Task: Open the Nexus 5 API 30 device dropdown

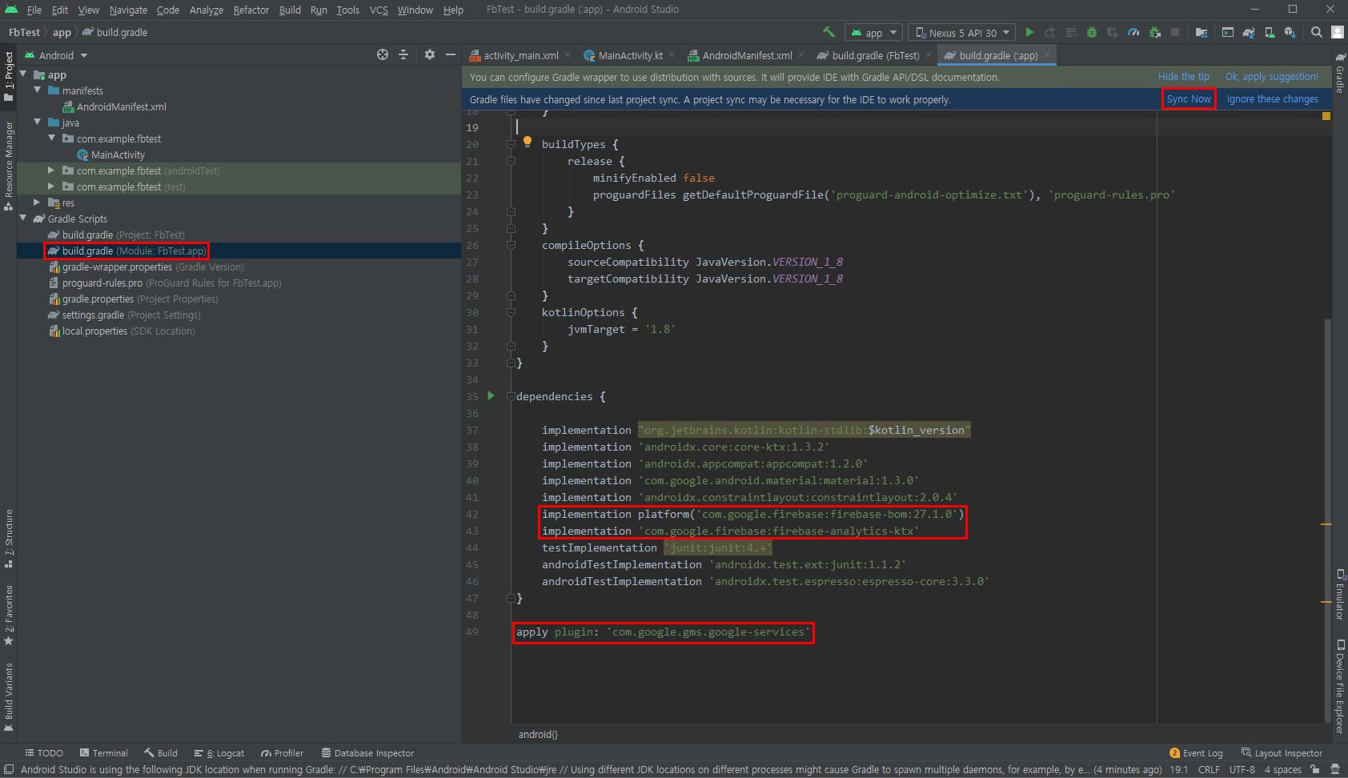Action: pos(963,33)
